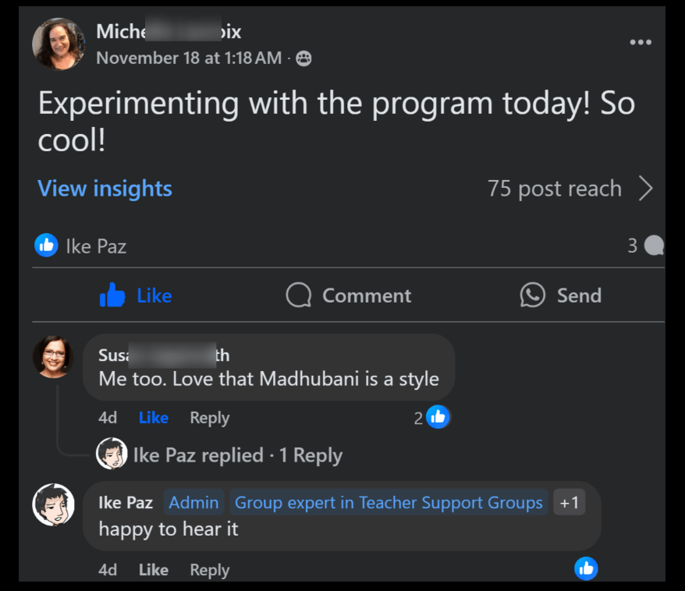The height and width of the screenshot is (591, 685).
Task: Click the blue like reaction icon beside Ike Paz
Action: pos(47,246)
